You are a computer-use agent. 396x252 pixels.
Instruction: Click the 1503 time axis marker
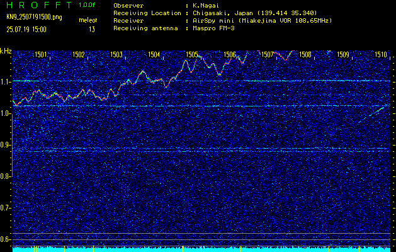pyautogui.click(x=116, y=54)
